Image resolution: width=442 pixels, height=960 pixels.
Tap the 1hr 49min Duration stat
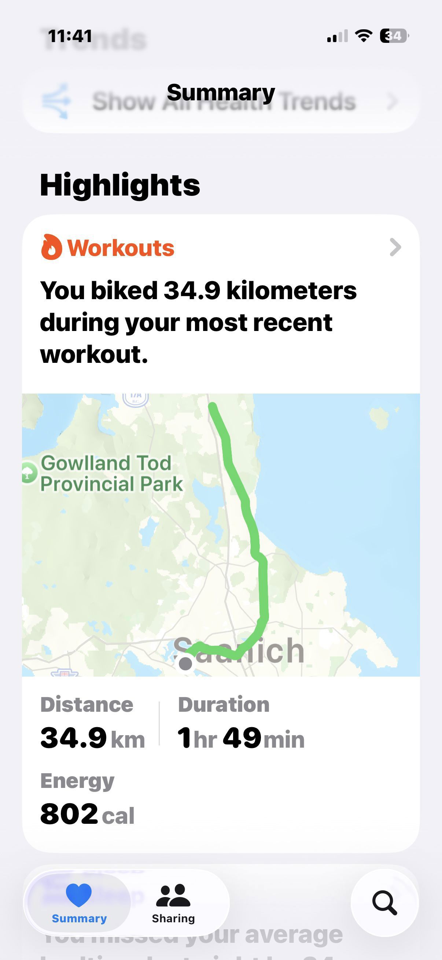coord(241,738)
